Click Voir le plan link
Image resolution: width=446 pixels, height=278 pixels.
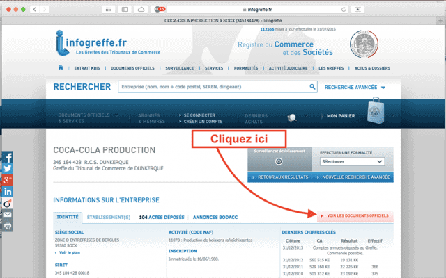[x=70, y=252]
